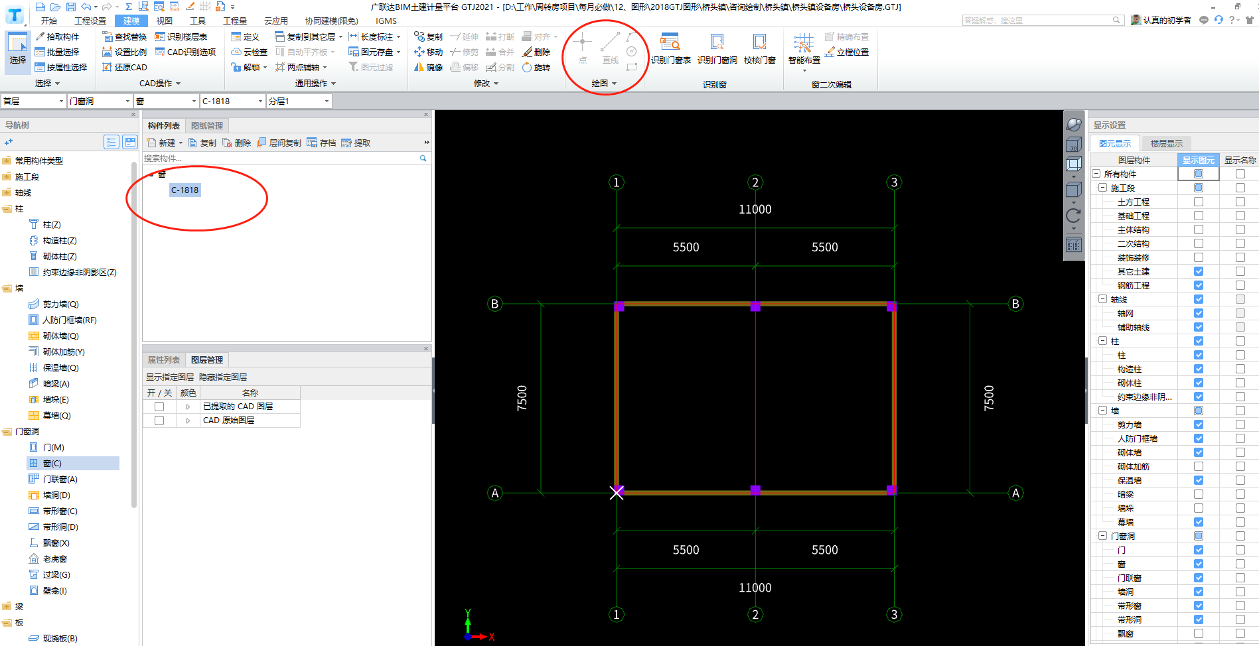This screenshot has width=1259, height=646.
Task: Open the 视图 ribbon tab
Action: click(x=165, y=21)
